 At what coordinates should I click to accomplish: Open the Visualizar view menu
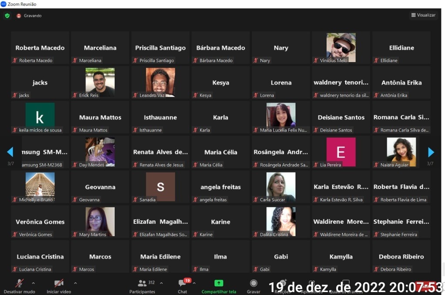(423, 15)
